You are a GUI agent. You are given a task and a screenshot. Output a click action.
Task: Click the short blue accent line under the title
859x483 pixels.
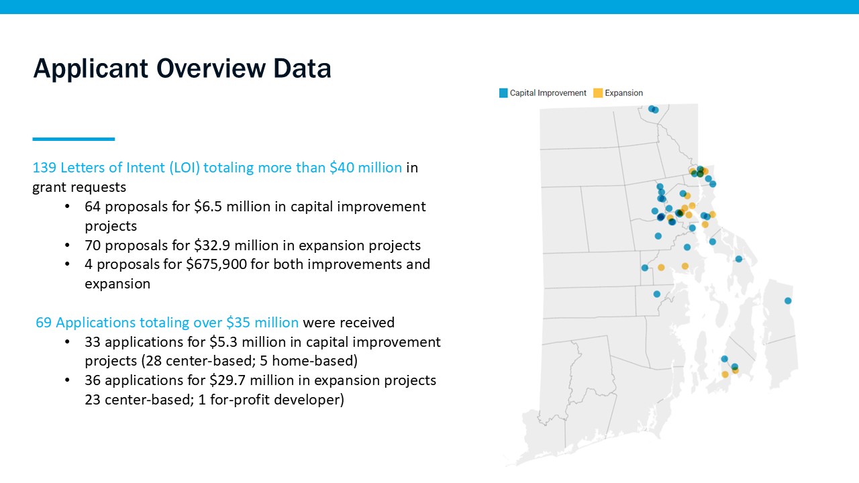[x=74, y=139]
